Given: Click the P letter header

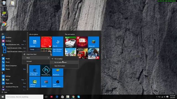Looking at the screenshot, I should [2, 55].
